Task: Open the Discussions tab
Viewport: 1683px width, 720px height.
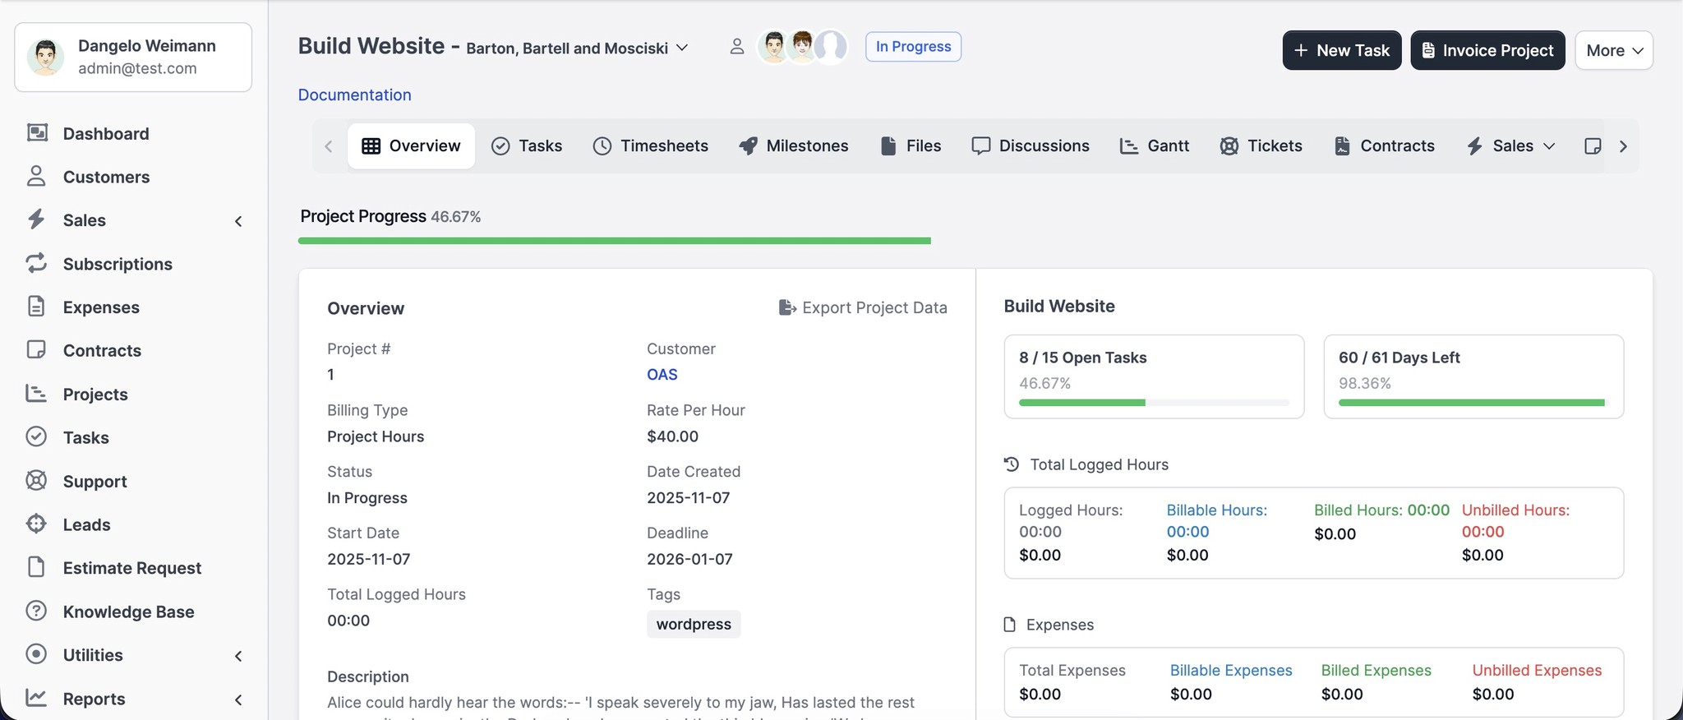Action: coord(1031,145)
